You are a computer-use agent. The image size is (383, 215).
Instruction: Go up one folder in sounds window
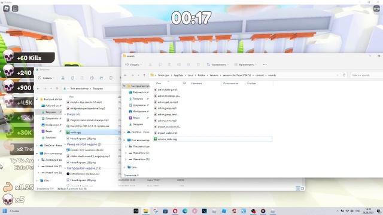(144, 75)
